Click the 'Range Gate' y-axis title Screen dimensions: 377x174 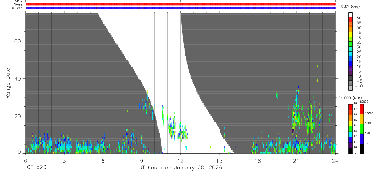(8, 83)
